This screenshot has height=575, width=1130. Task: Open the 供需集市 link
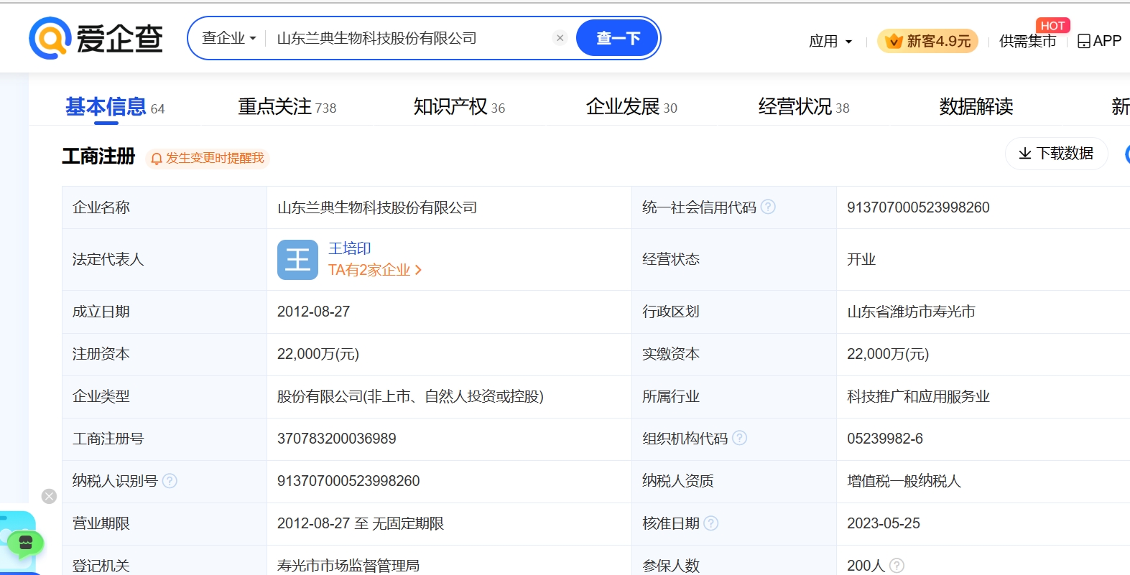pyautogui.click(x=1027, y=41)
